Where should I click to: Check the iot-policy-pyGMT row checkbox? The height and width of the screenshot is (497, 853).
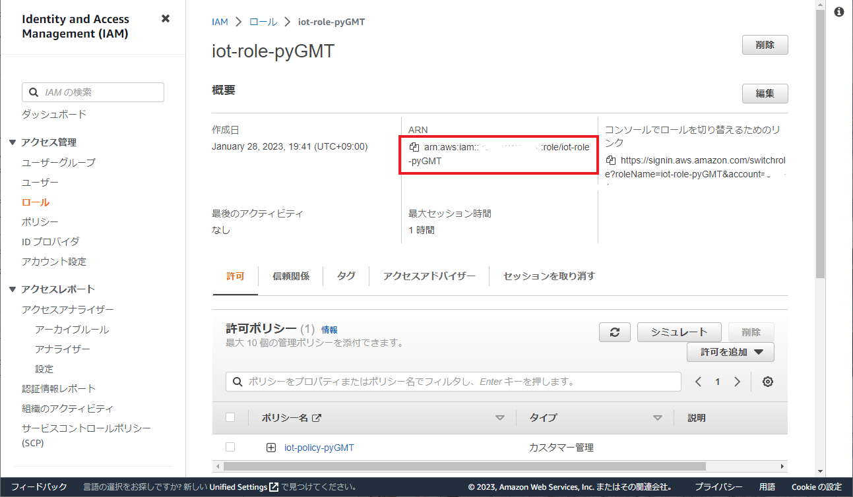click(230, 447)
